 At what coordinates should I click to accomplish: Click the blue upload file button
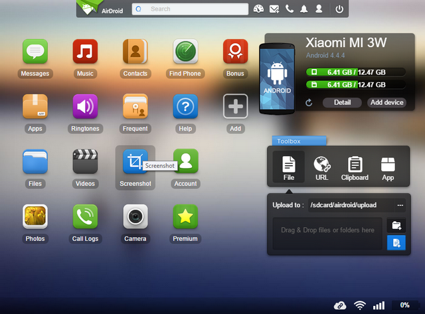(396, 242)
